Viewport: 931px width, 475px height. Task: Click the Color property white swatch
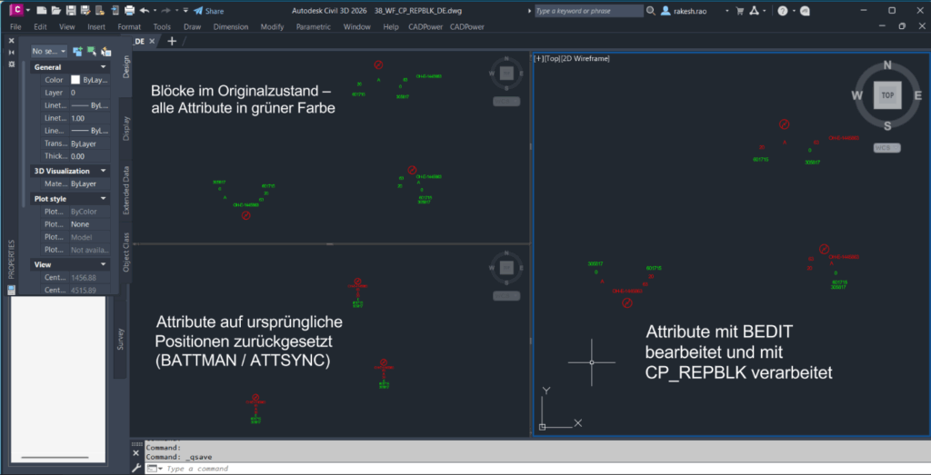click(75, 80)
